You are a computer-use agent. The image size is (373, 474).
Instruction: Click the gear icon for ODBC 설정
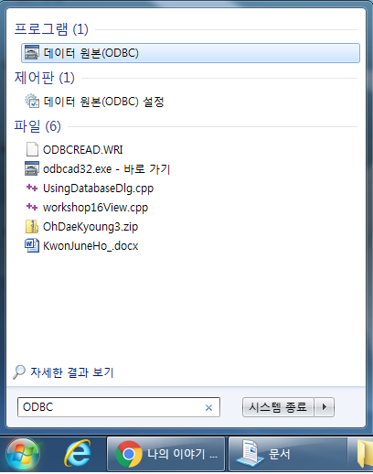(x=32, y=101)
